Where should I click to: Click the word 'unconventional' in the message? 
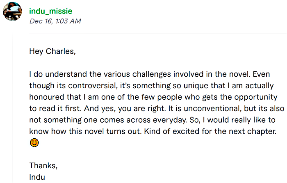click(x=213, y=108)
